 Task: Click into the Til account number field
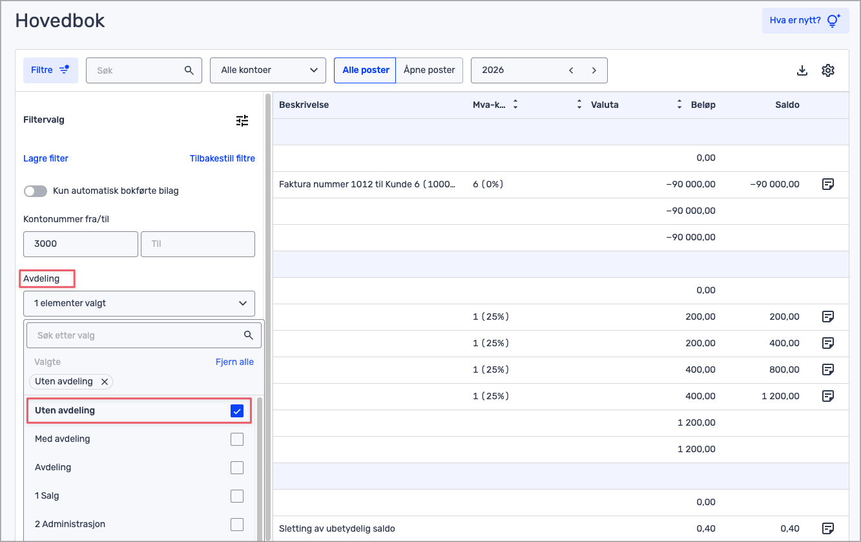tap(198, 244)
